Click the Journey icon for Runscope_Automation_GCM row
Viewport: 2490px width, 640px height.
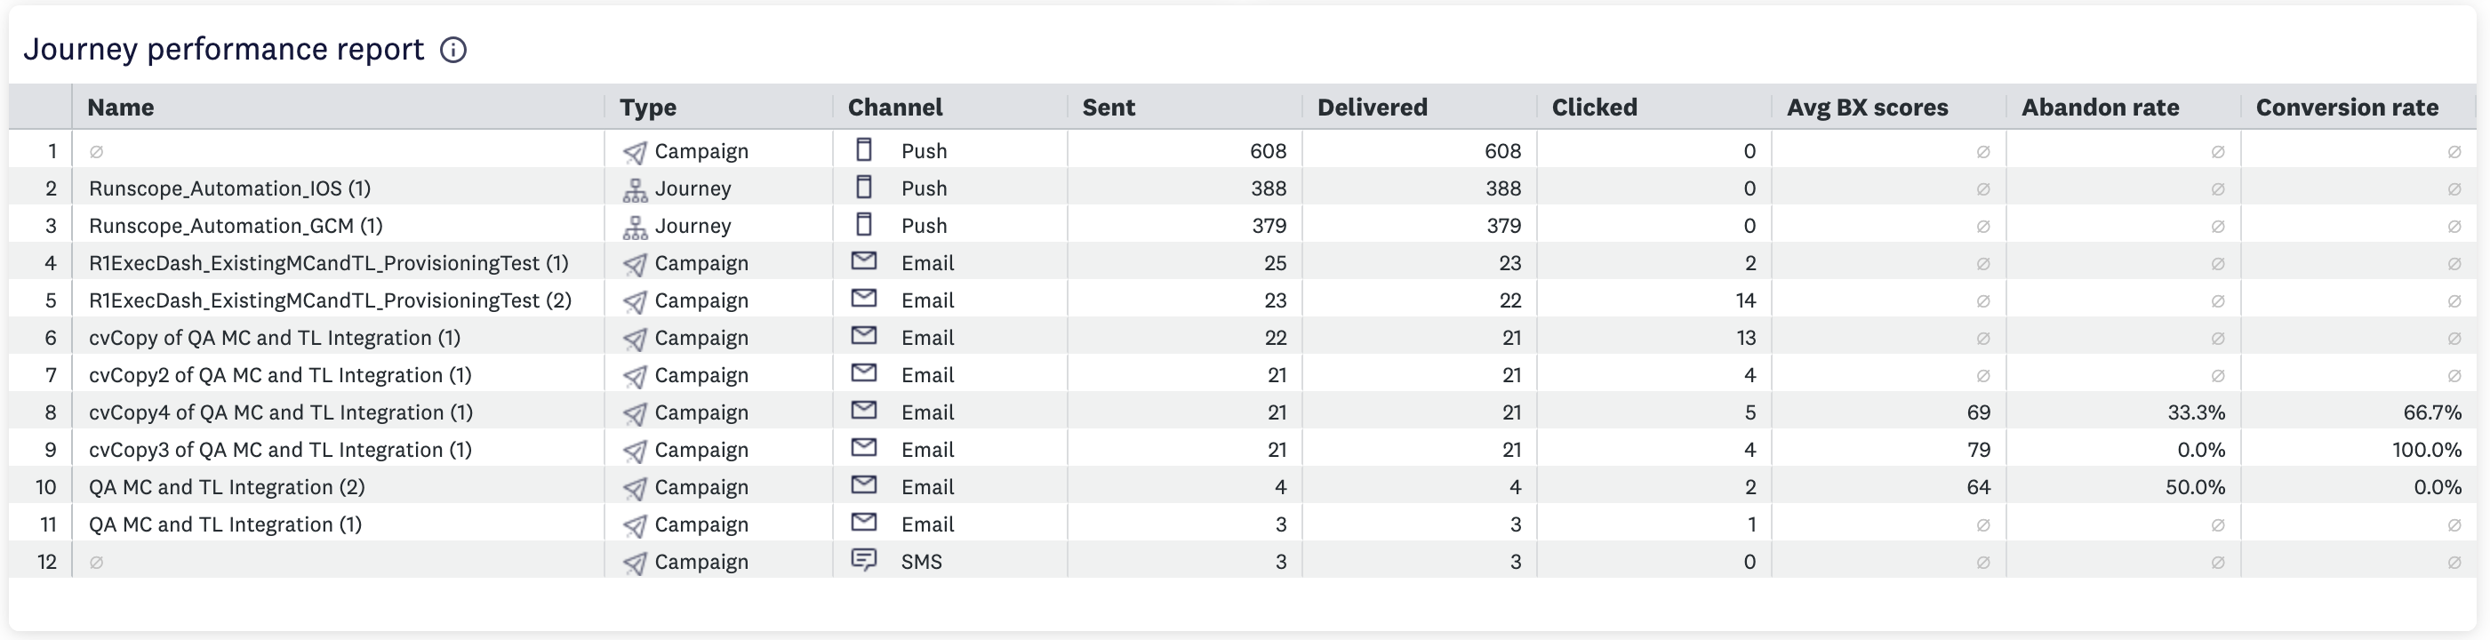pos(635,228)
